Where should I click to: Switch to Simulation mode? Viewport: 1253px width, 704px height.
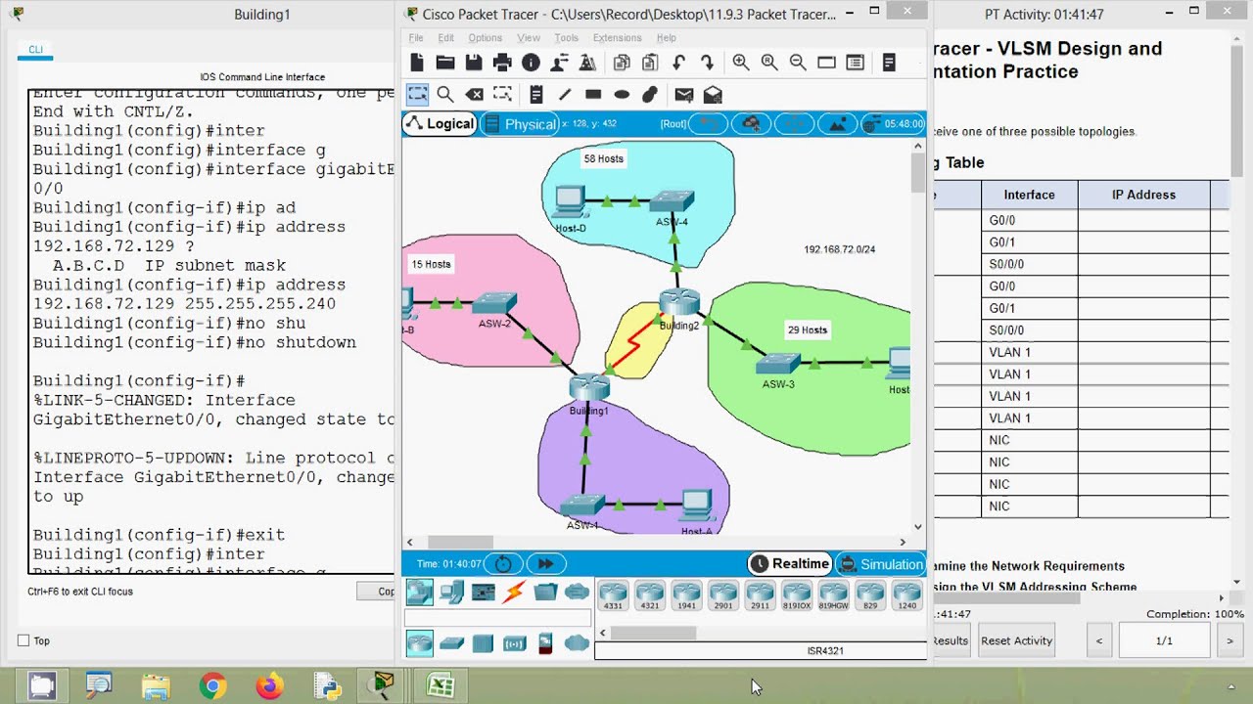point(880,564)
